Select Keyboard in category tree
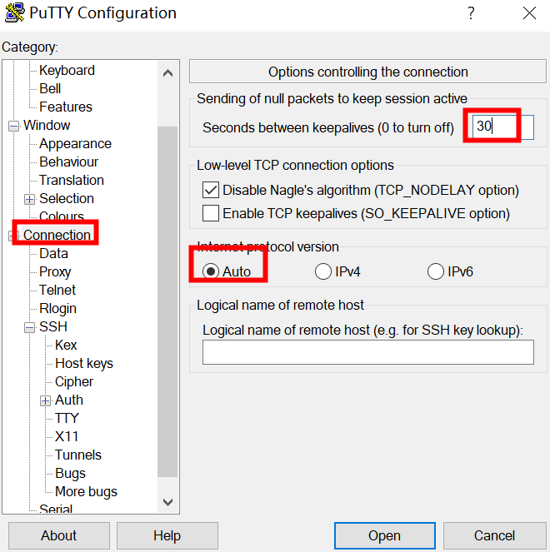The height and width of the screenshot is (552, 550). (67, 70)
